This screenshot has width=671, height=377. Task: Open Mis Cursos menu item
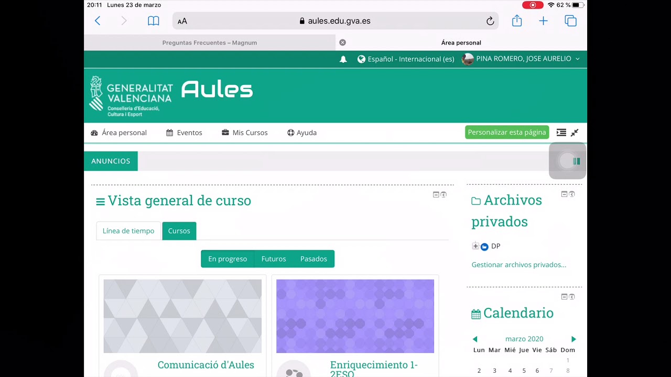coord(245,132)
